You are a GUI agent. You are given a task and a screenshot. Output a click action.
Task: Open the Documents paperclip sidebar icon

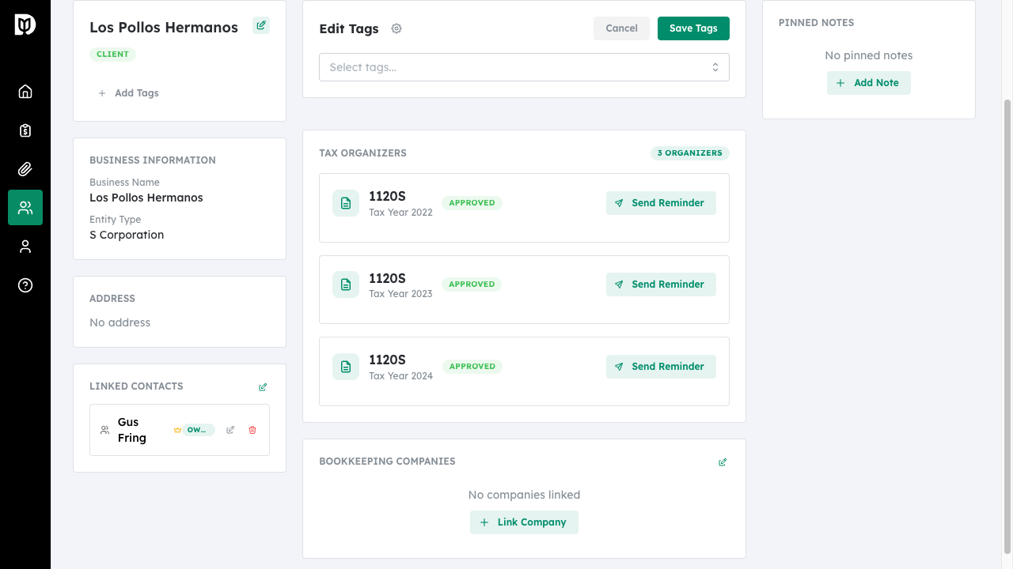coord(25,168)
